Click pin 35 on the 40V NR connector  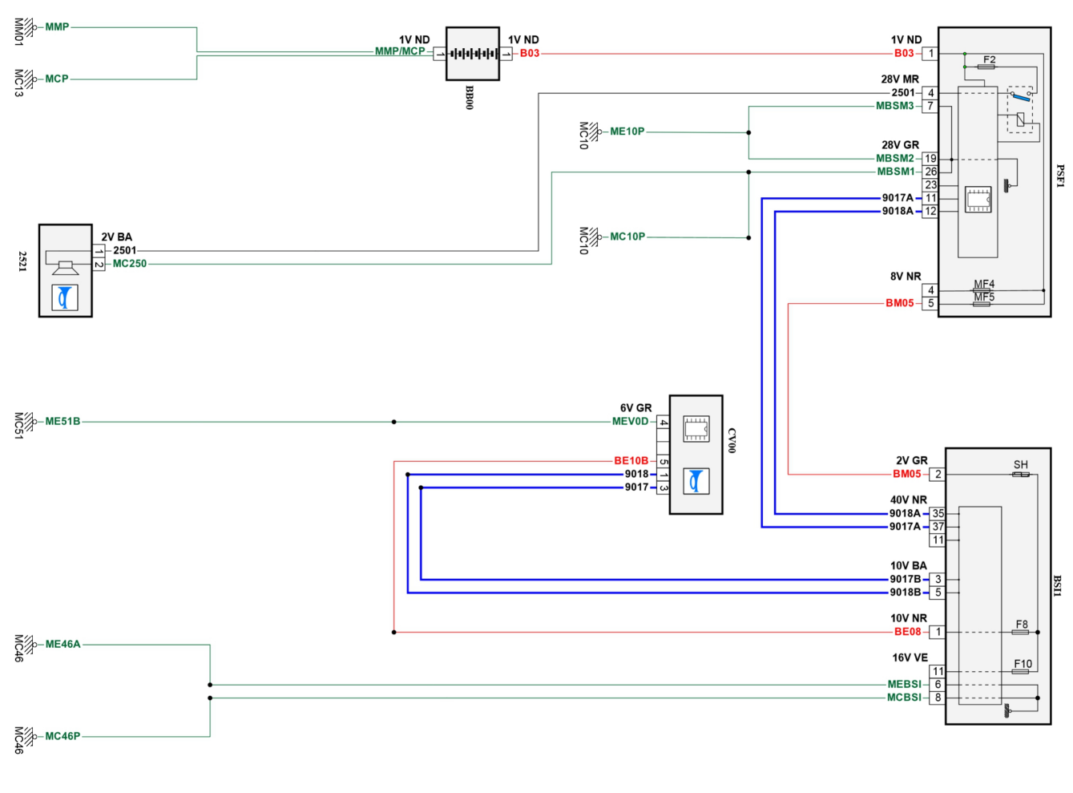(x=938, y=514)
